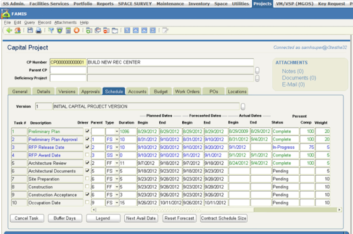Click the orange cancel query icon
The width and height of the screenshot is (353, 234).
tap(76, 31)
